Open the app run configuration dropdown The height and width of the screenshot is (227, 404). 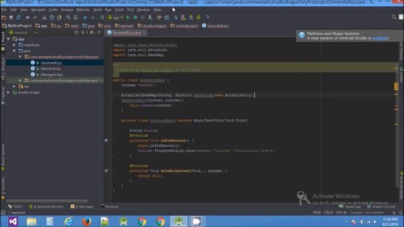click(116, 18)
